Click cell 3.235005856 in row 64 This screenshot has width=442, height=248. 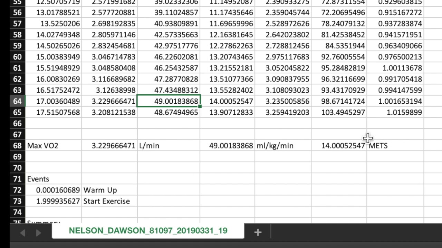click(283, 101)
